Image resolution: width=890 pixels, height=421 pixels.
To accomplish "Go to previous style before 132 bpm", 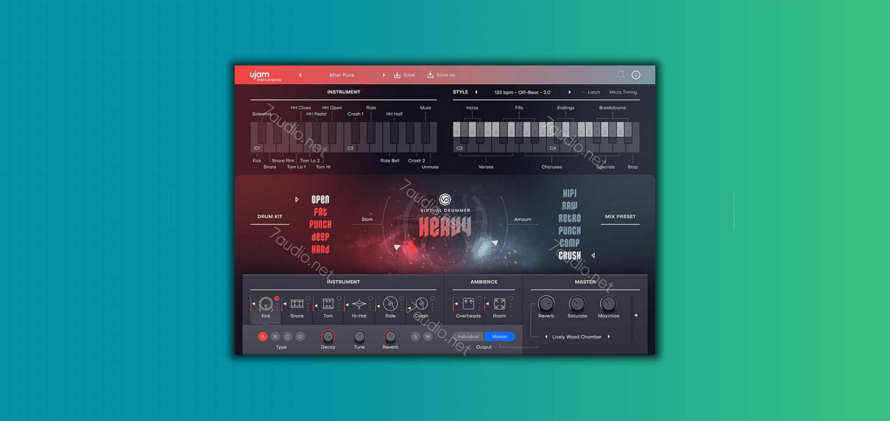I will (x=476, y=92).
